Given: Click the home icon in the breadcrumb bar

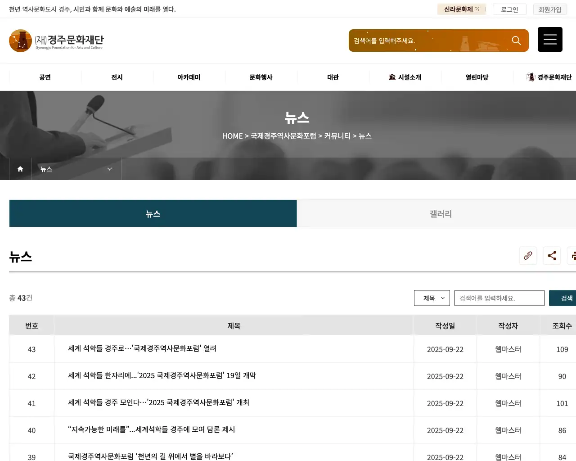Looking at the screenshot, I should pyautogui.click(x=20, y=169).
